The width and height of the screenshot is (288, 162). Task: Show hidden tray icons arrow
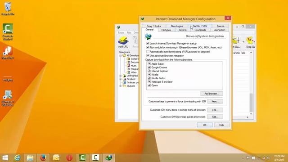pos(243,158)
